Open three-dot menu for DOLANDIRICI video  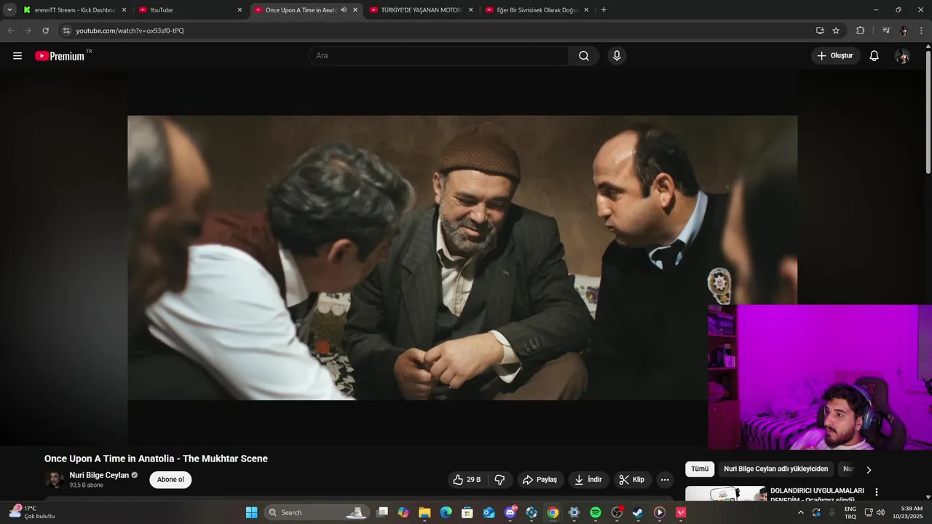(877, 492)
